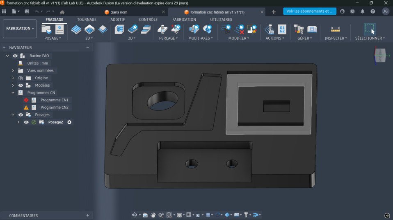Open the Machine Library icon in Gérer
The height and width of the screenshot is (220, 393).
coord(312,29)
